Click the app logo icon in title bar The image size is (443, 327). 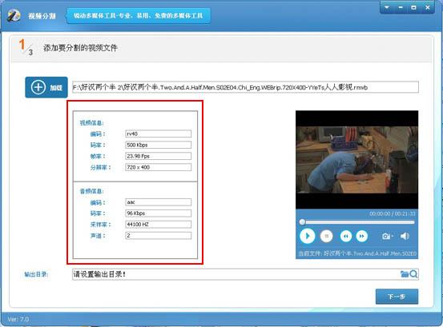(14, 15)
